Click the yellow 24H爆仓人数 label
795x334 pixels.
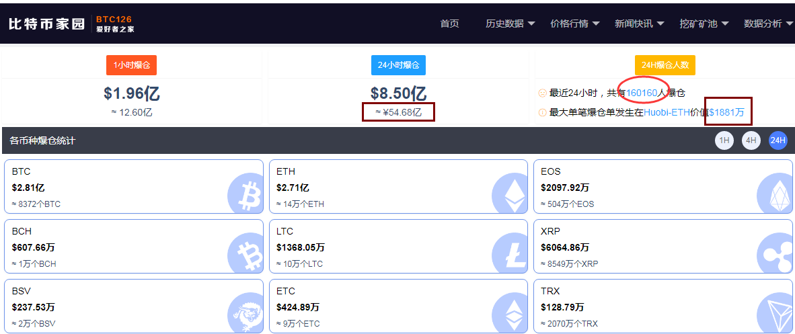coord(665,65)
